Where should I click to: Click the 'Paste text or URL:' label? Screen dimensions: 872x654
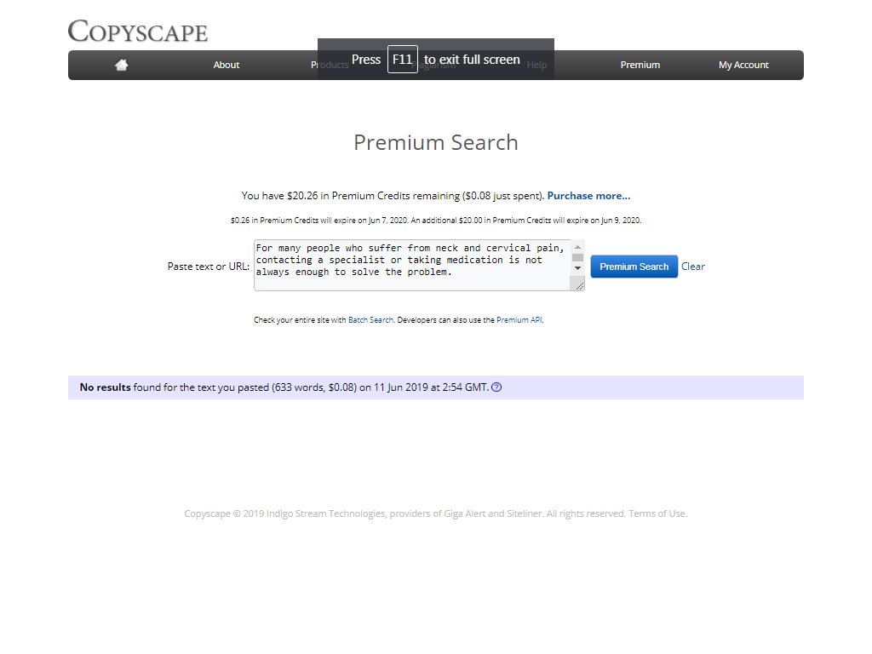point(209,267)
